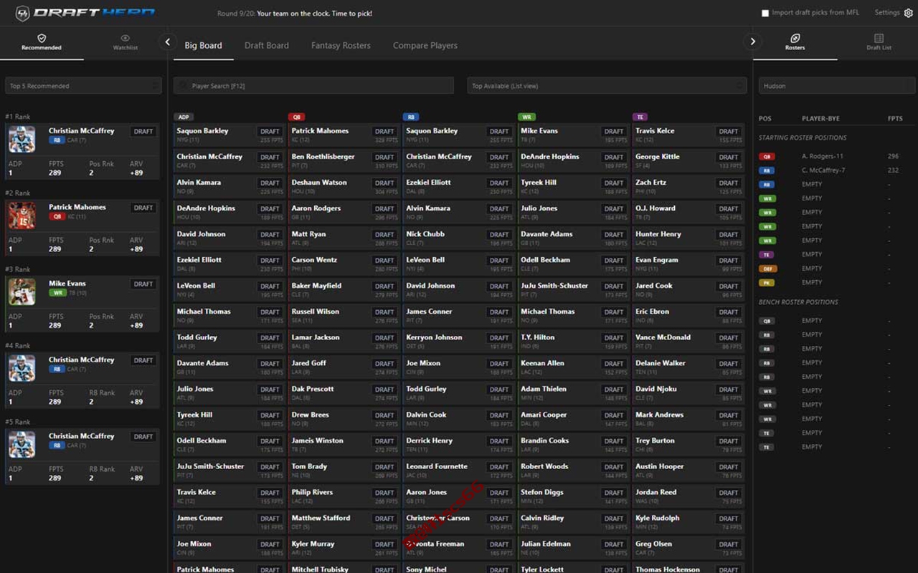Image resolution: width=918 pixels, height=573 pixels.
Task: Open the Compare Players tab
Action: [425, 45]
